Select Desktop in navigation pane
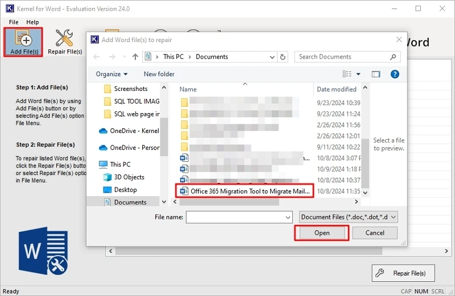Screen dimensions: 455x296 pos(120,190)
